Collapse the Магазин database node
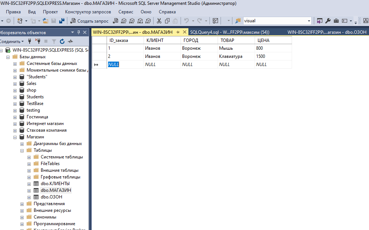 (15, 137)
